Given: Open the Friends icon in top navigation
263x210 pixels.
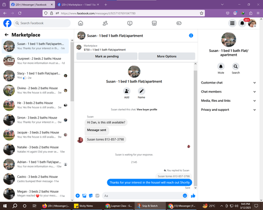Looking at the screenshot, I should (105, 23).
